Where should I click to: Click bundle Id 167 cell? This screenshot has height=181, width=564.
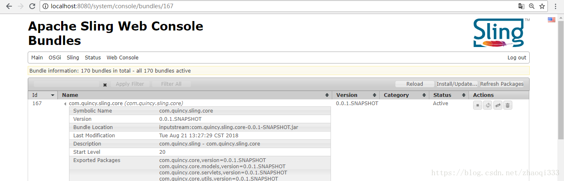37,103
